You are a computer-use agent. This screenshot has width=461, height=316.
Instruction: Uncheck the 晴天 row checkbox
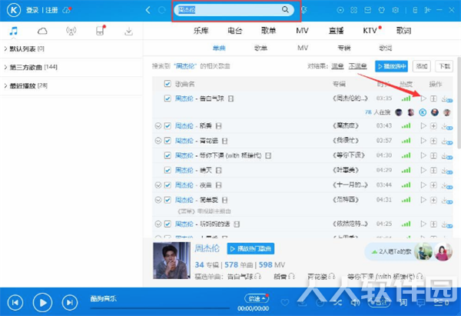167,170
